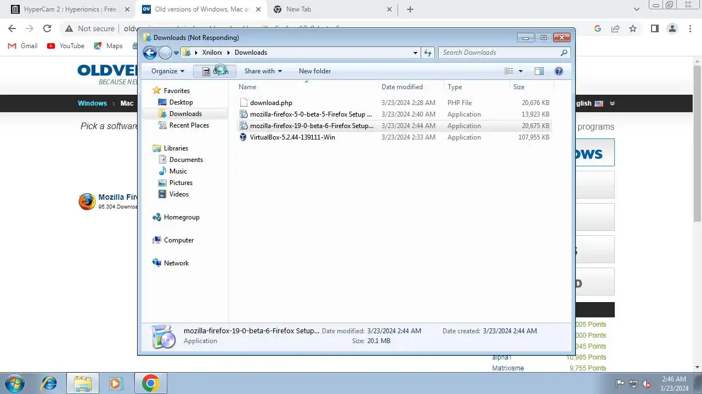Expand the address bar history dropdown
The image size is (702, 394).
415,53
